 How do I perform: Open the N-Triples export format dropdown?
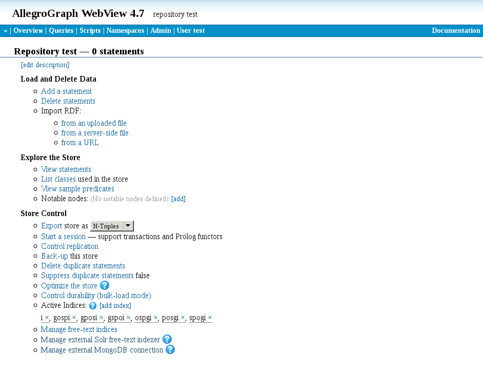coord(112,226)
